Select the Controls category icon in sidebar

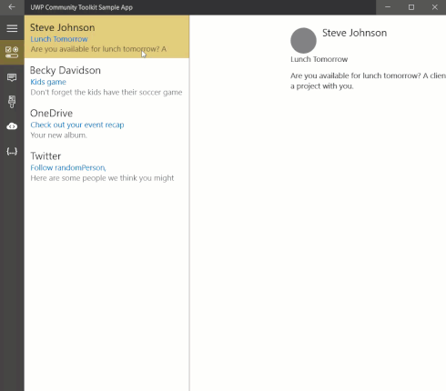point(12,52)
